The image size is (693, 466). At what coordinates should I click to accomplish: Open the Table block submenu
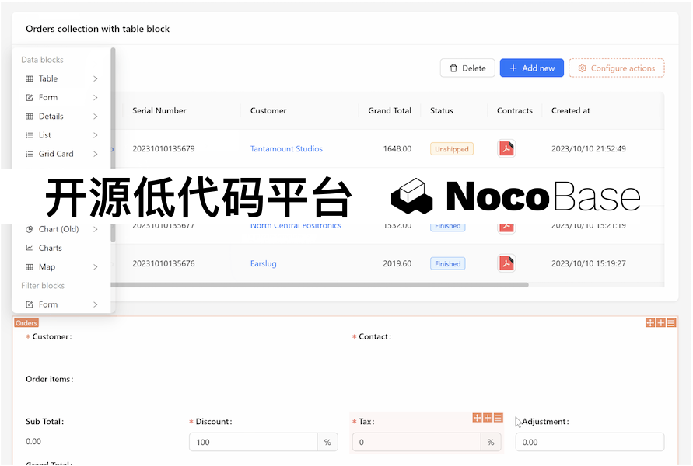[61, 78]
